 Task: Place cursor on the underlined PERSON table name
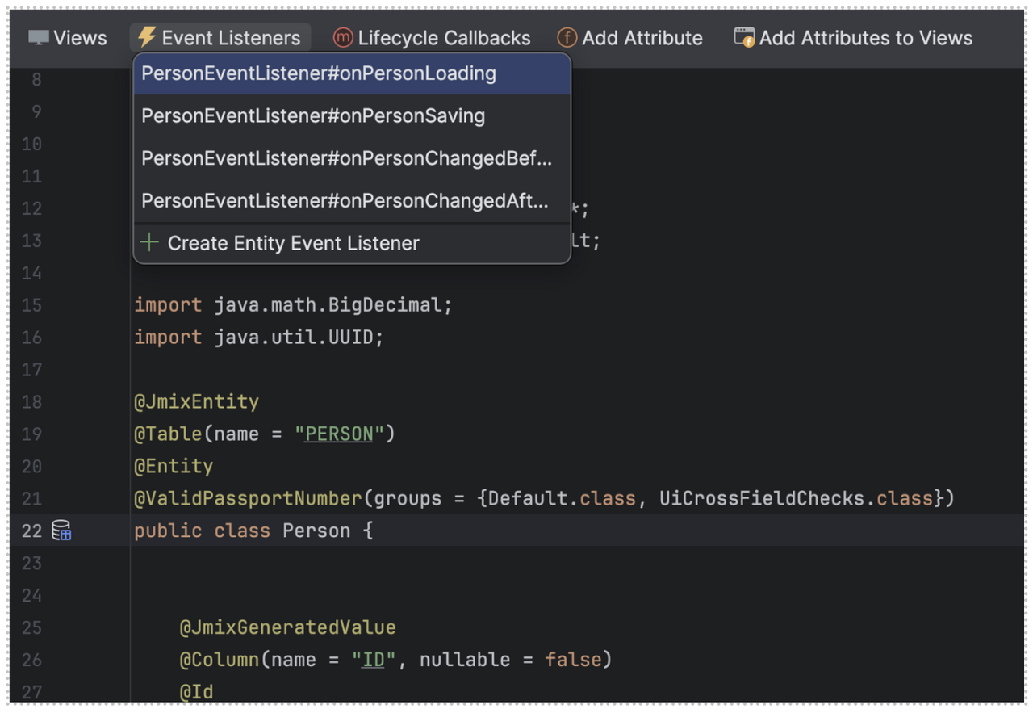[x=337, y=434]
